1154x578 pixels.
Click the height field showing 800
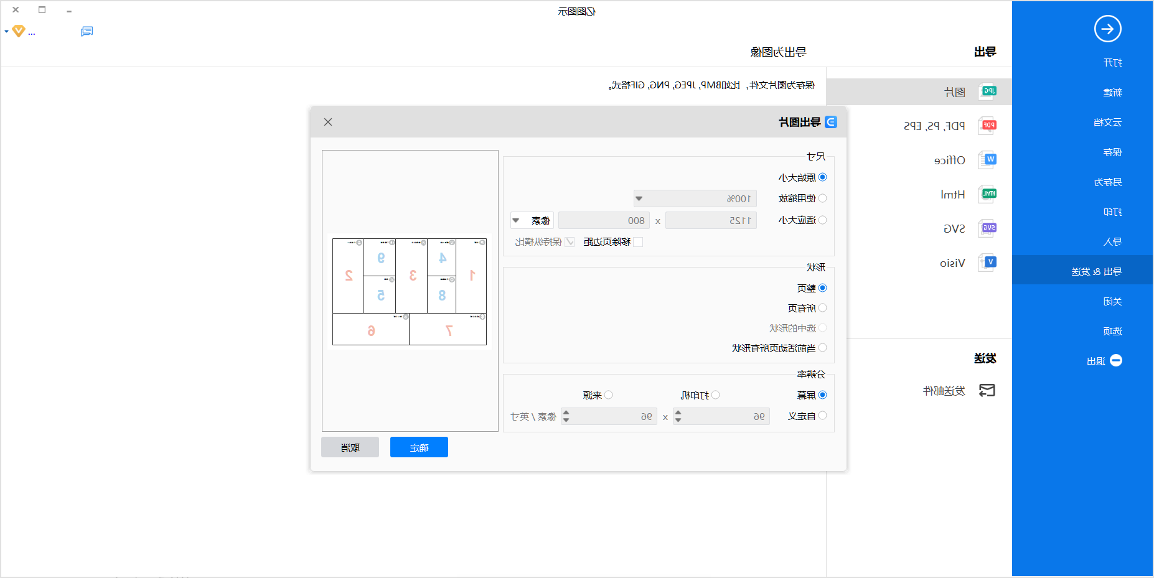click(604, 220)
